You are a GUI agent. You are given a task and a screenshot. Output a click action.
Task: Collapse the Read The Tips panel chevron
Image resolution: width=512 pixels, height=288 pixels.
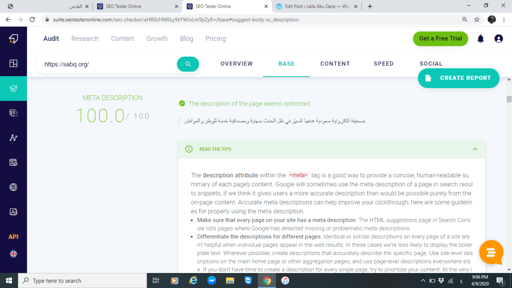474,149
